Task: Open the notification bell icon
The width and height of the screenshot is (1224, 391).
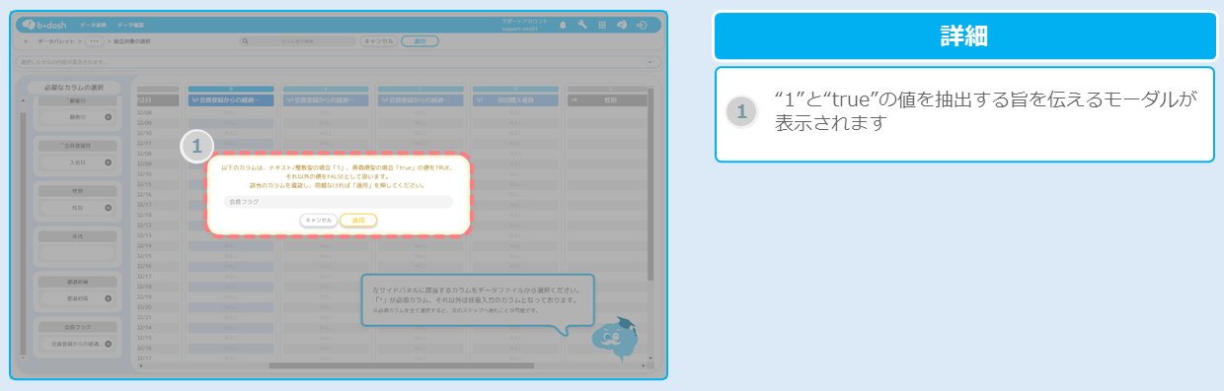Action: (563, 25)
